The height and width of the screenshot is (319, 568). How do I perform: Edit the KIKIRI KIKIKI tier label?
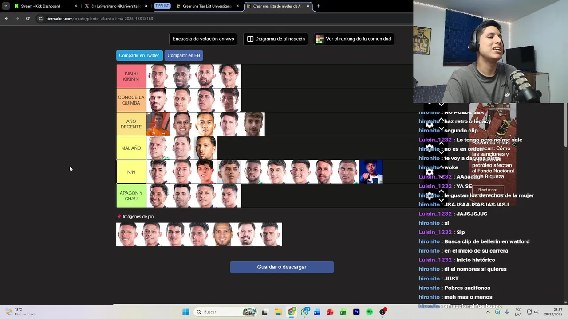coord(131,76)
